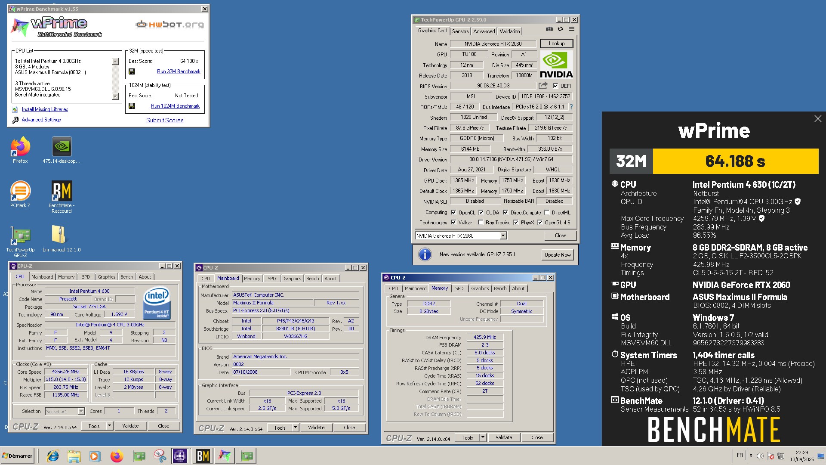The width and height of the screenshot is (826, 465).
Task: Close the BenchMate wPrime result overlay
Action: click(x=818, y=119)
